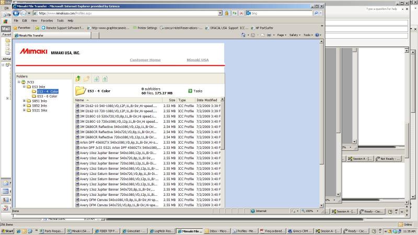The width and height of the screenshot is (418, 235).
Task: Select the Mimaki File Transfer browser tab
Action: pos(52,35)
